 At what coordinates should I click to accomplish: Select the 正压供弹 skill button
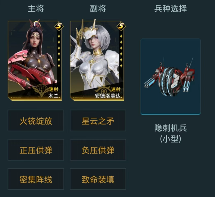coord(36,150)
